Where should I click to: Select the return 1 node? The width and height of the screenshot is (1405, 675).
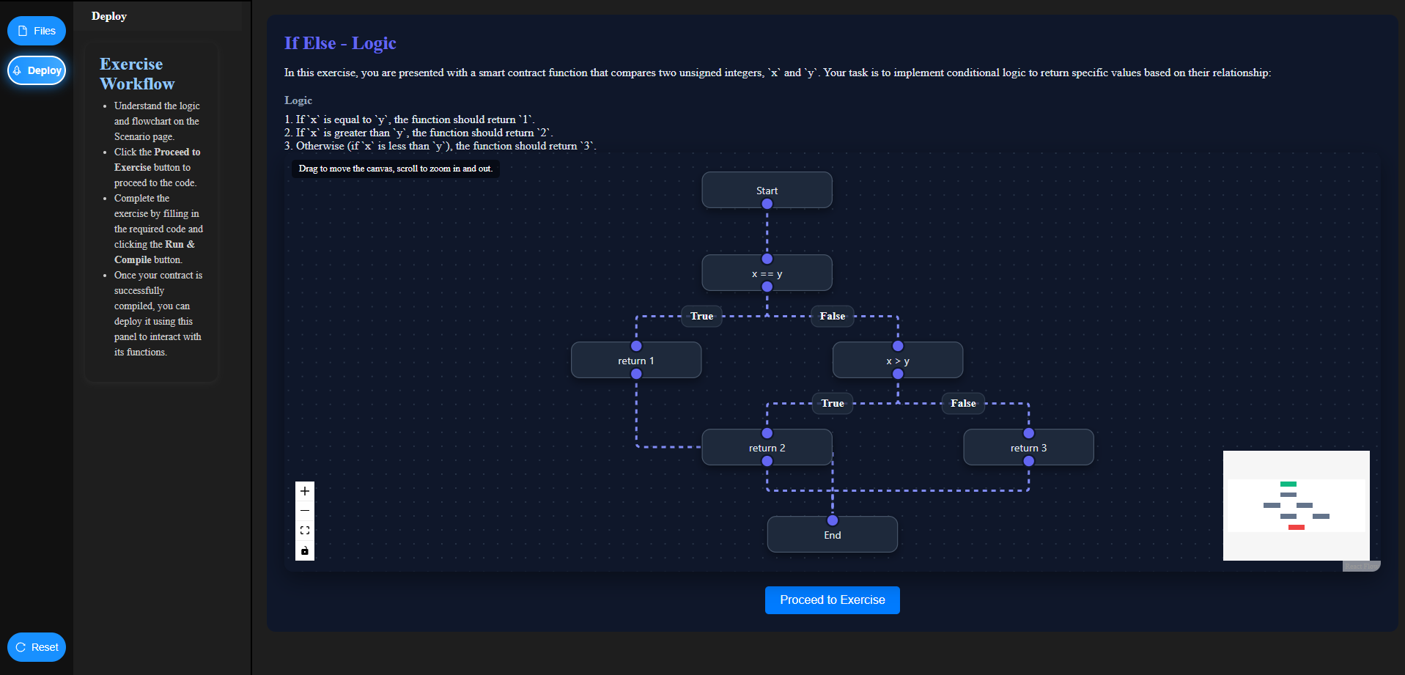(x=635, y=359)
